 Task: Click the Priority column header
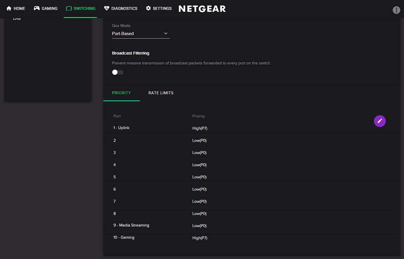(199, 116)
